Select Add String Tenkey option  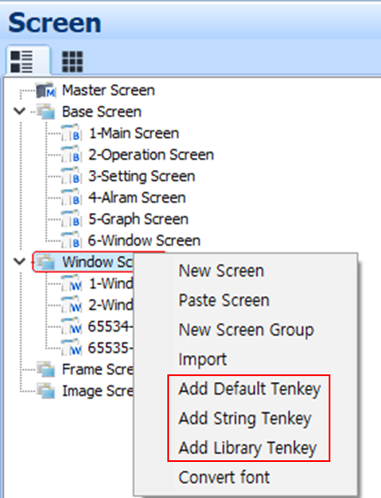click(x=245, y=419)
